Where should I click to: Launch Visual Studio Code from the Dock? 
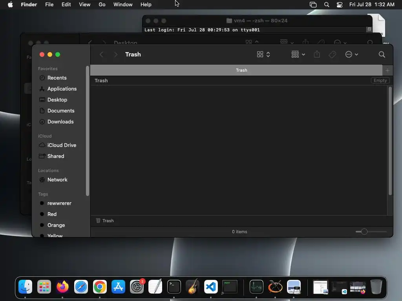tap(211, 286)
